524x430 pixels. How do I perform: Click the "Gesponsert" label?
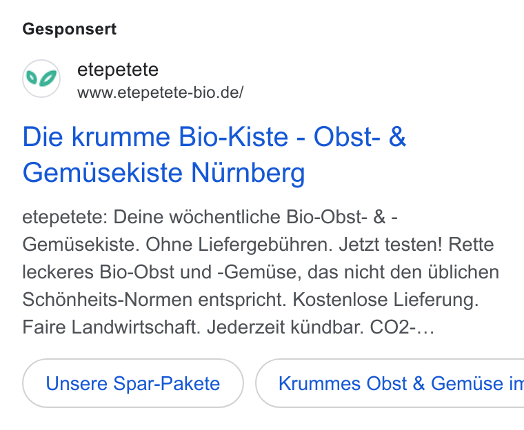(x=70, y=29)
